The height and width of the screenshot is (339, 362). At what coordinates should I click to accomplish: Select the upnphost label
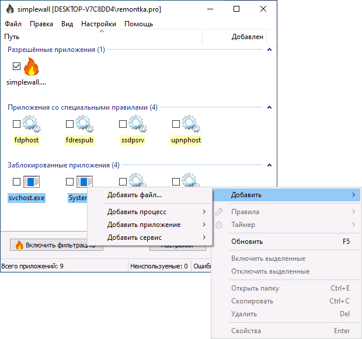coord(186,140)
